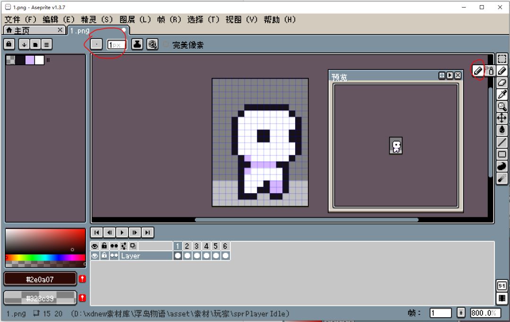Open the ink type dropdown

pyautogui.click(x=137, y=44)
